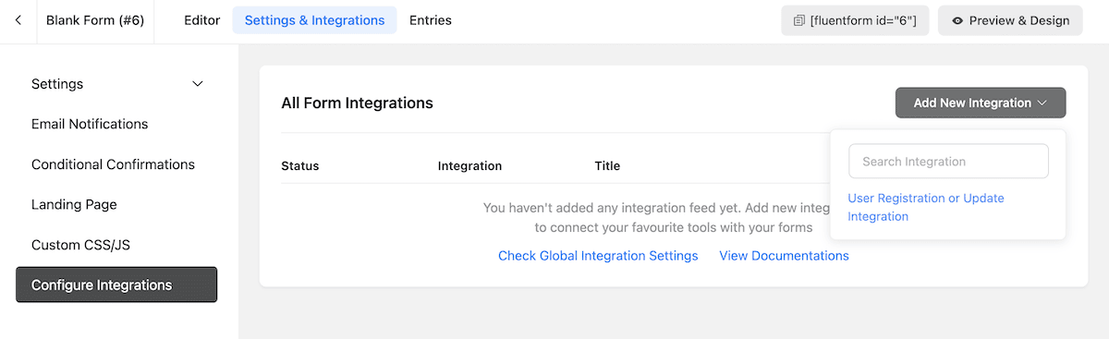
Task: Click the Status column header
Action: point(299,166)
